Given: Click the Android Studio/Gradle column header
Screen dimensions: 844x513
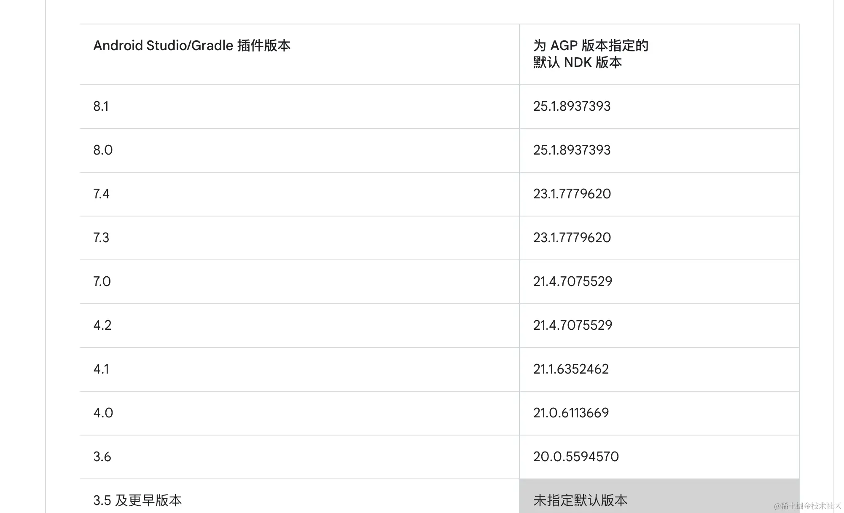Looking at the screenshot, I should pyautogui.click(x=192, y=45).
